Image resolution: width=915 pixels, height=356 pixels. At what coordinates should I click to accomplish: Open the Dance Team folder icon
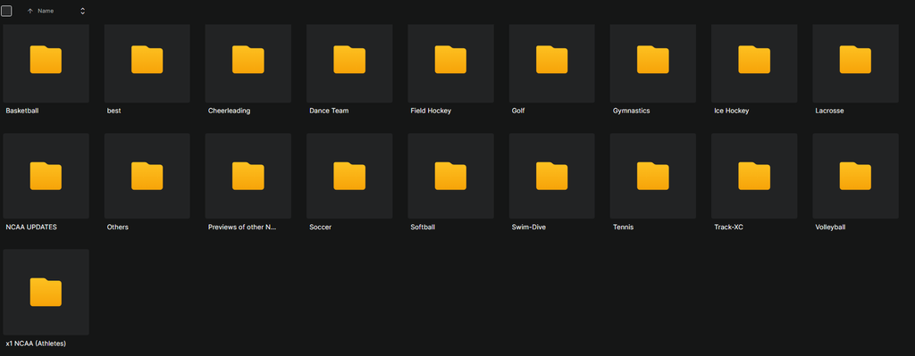[349, 60]
